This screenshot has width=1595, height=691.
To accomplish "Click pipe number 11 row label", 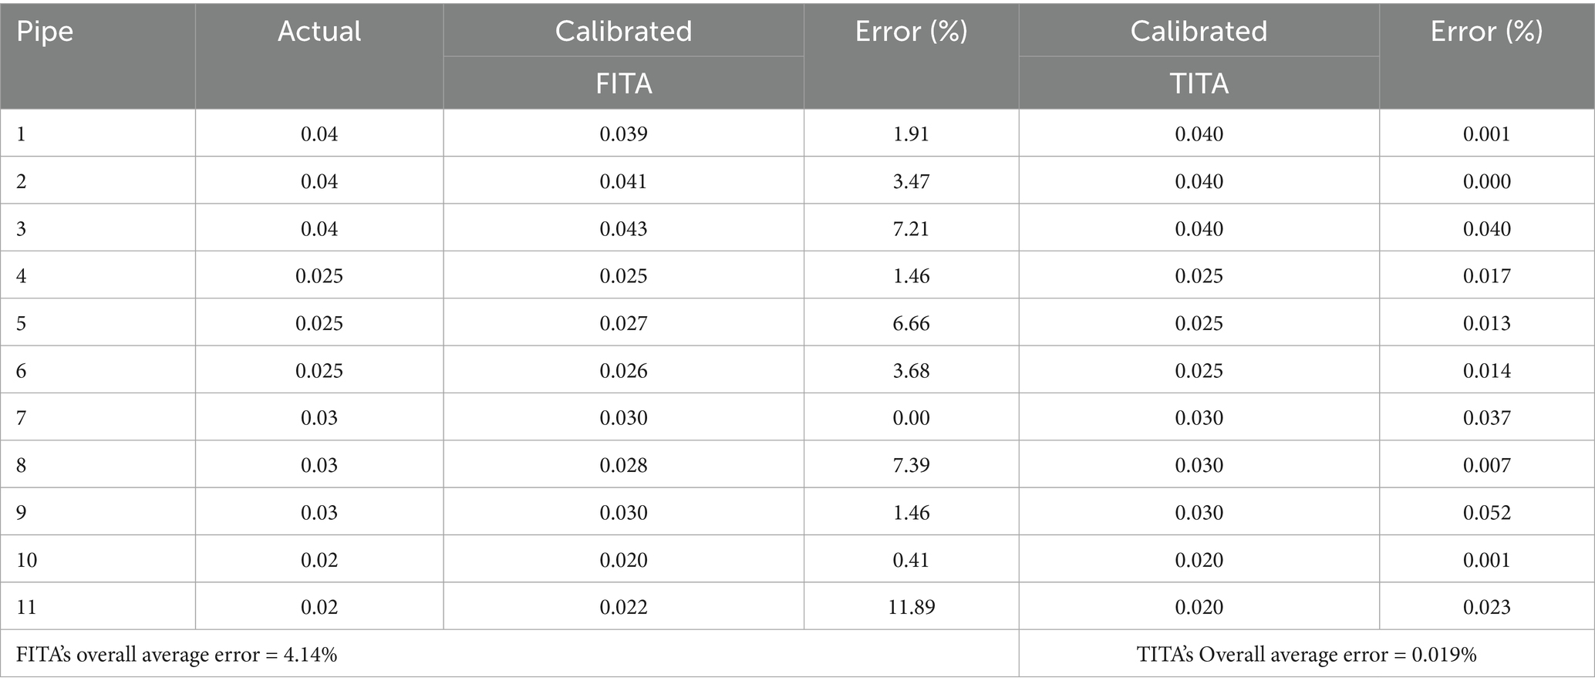I will click(26, 607).
